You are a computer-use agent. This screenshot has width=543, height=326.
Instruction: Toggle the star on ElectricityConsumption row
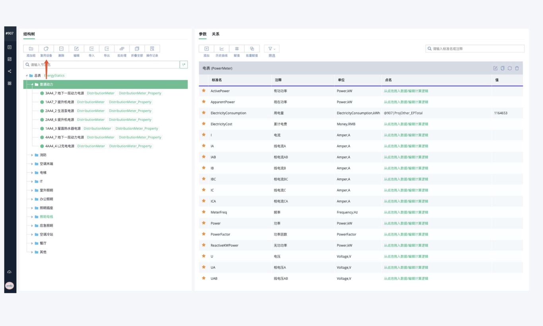click(204, 113)
